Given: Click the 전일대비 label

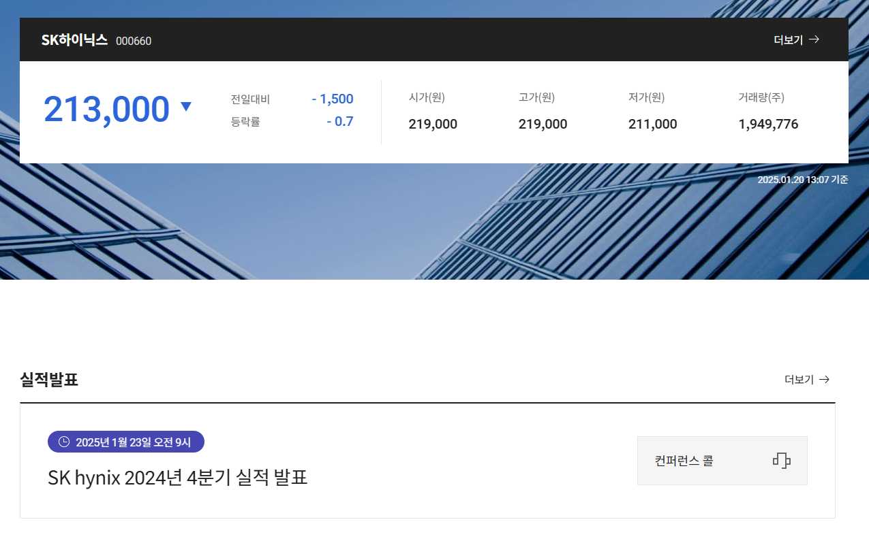Looking at the screenshot, I should 250,99.
